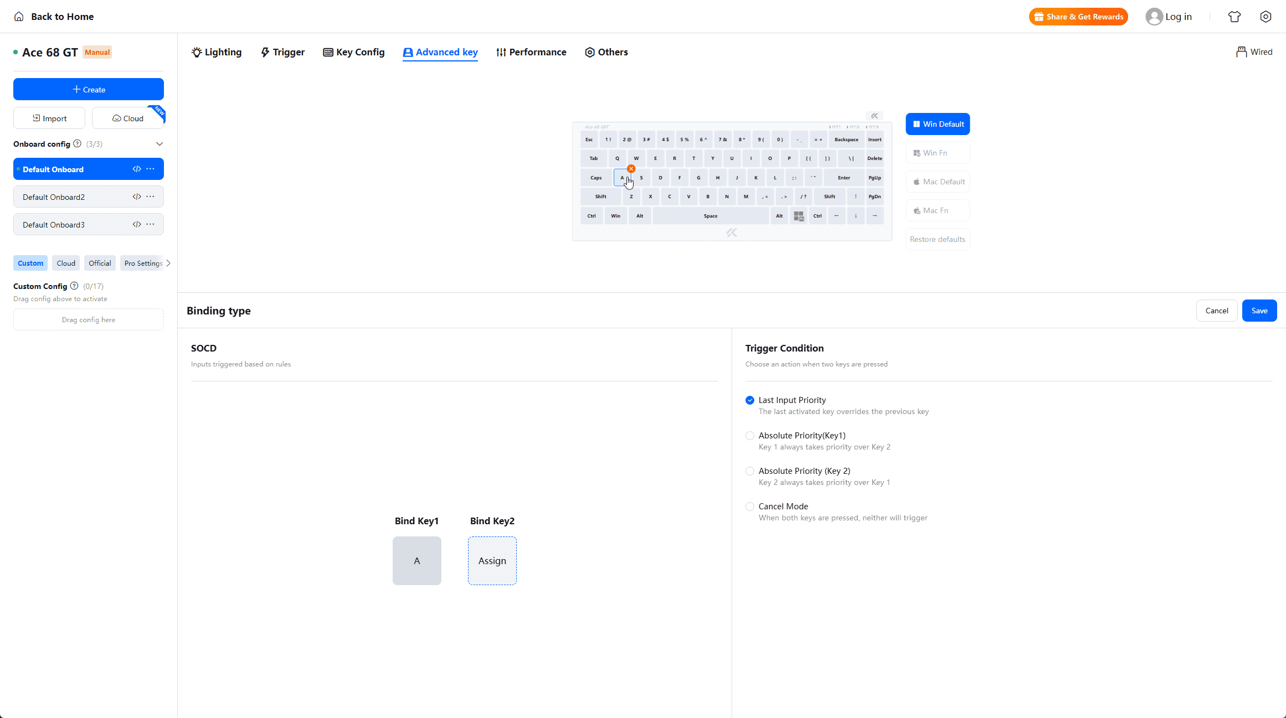This screenshot has width=1286, height=718.
Task: Click the D key on virtual keyboard
Action: coord(660,178)
